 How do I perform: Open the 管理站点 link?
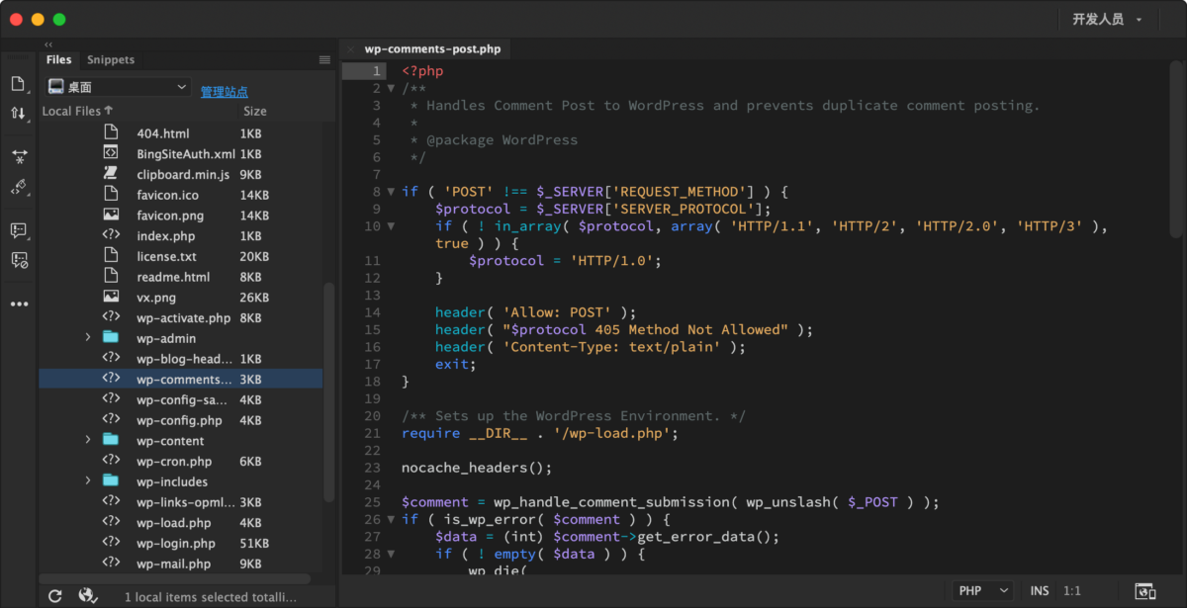coord(225,92)
